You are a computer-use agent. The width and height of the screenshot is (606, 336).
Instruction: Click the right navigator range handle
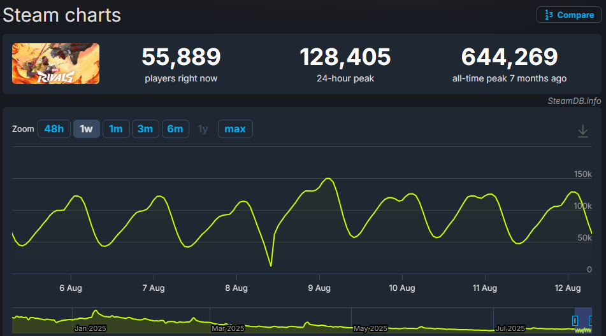591,321
